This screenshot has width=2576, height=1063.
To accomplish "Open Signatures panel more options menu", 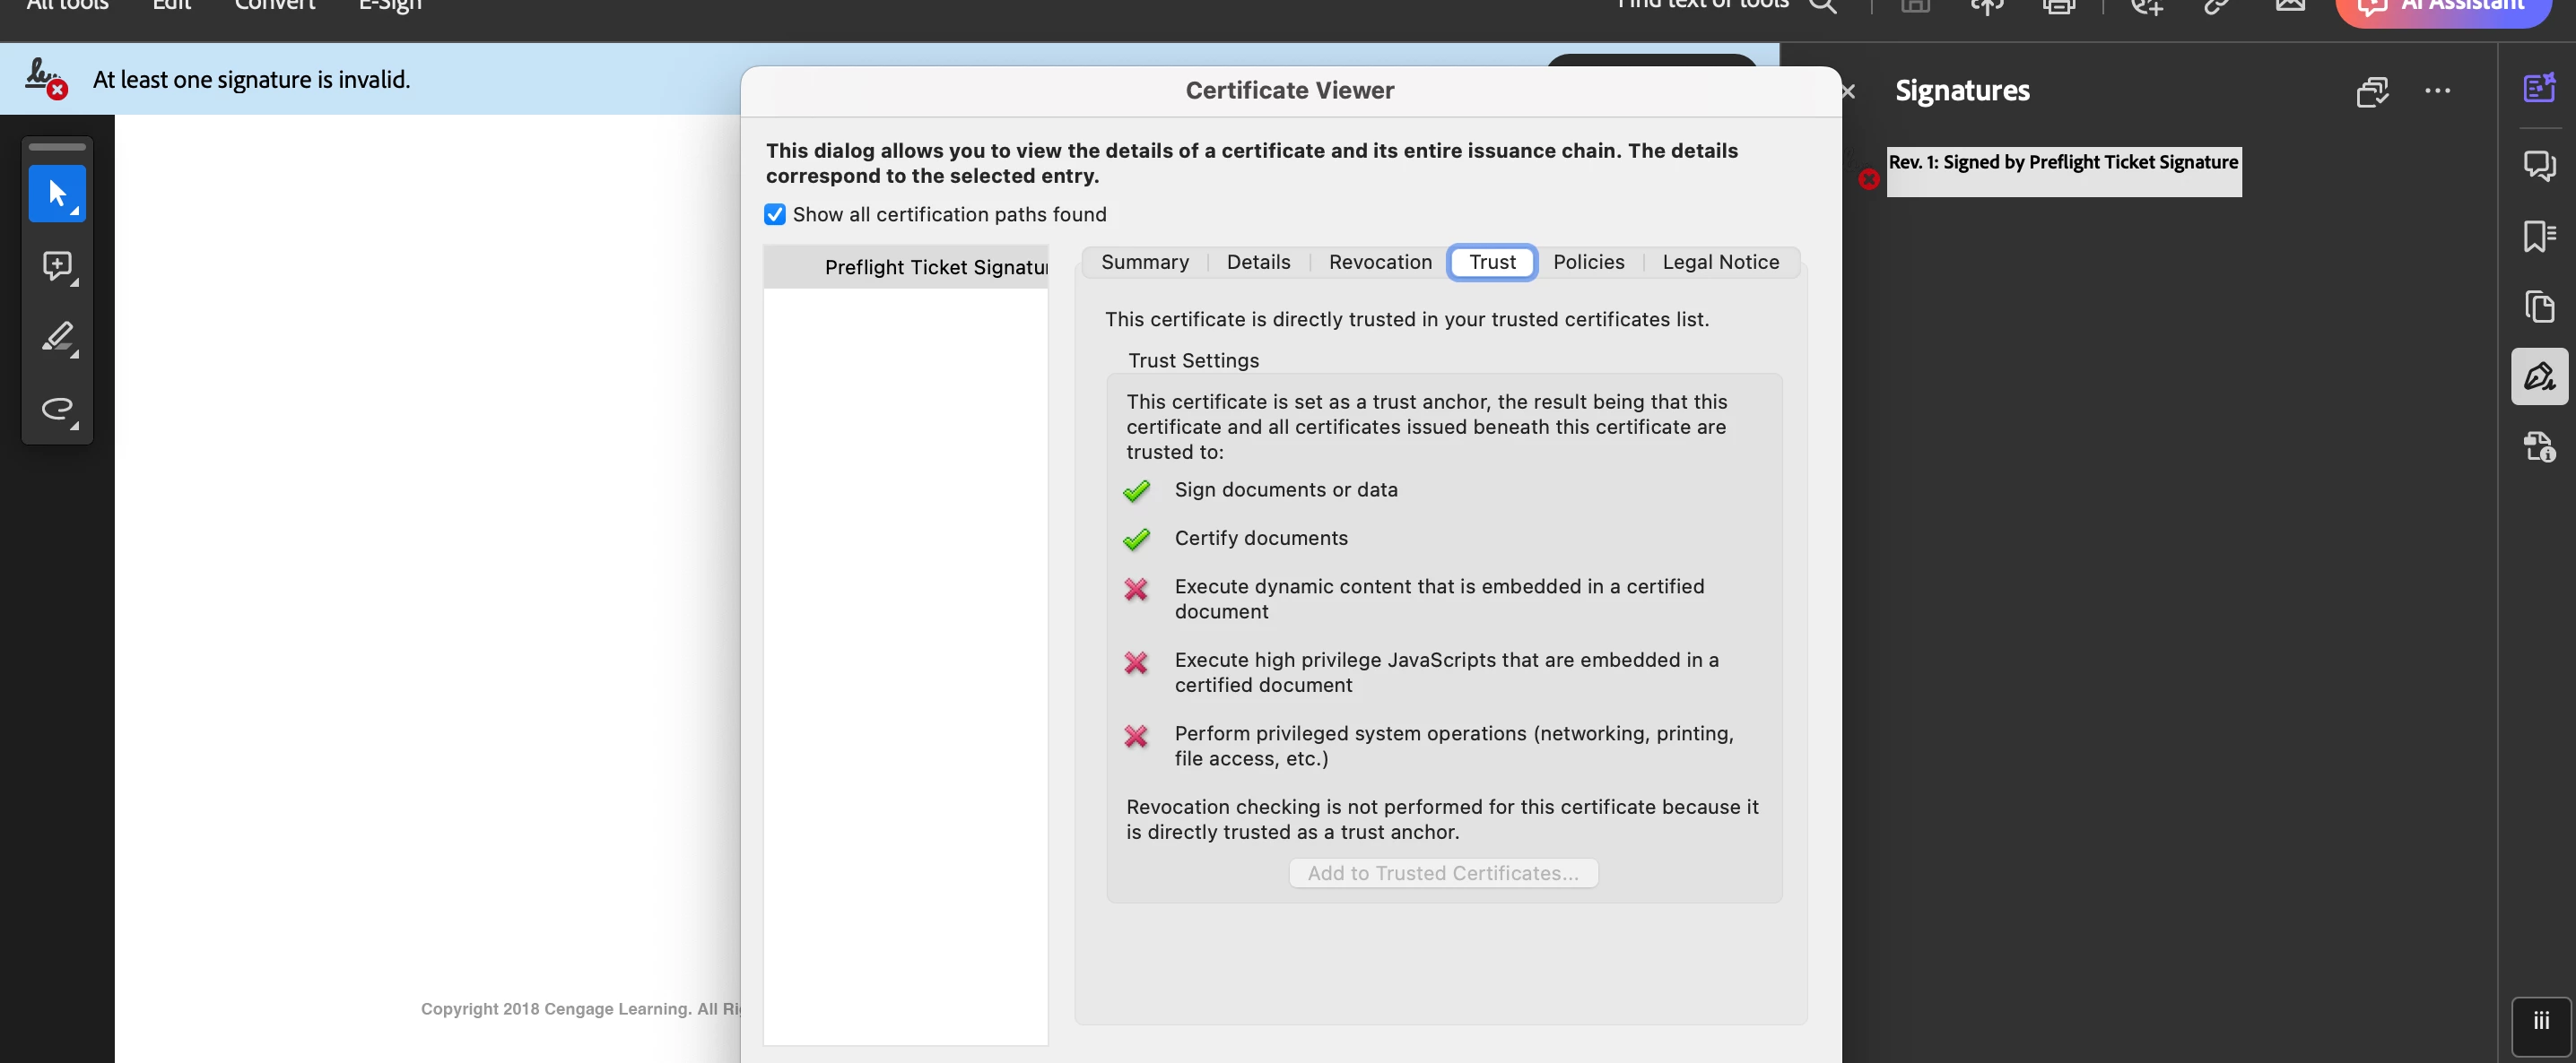I will click(2437, 91).
